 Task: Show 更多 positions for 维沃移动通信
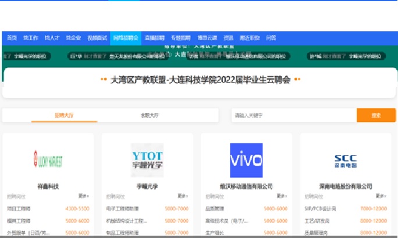click(282, 196)
